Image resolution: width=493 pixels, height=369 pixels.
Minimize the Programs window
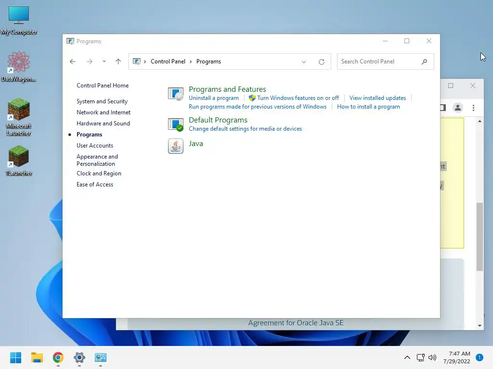point(385,41)
